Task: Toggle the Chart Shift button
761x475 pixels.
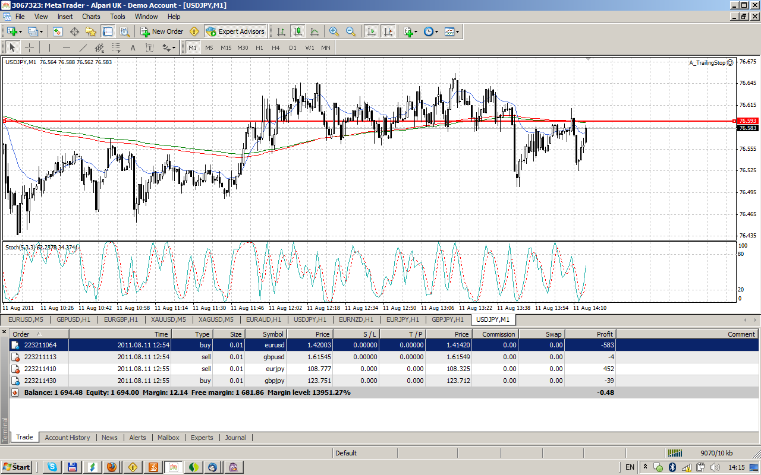Action: tap(388, 31)
